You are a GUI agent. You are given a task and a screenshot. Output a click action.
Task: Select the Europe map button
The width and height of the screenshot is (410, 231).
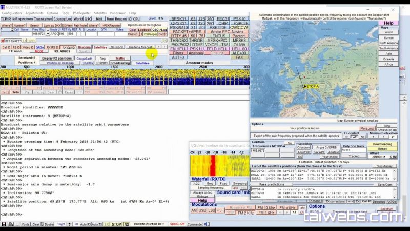(388, 37)
